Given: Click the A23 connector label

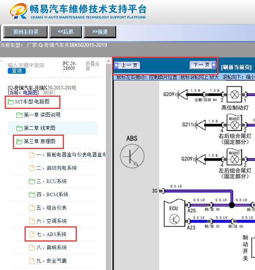Looking at the screenshot, I should pyautogui.click(x=191, y=227).
